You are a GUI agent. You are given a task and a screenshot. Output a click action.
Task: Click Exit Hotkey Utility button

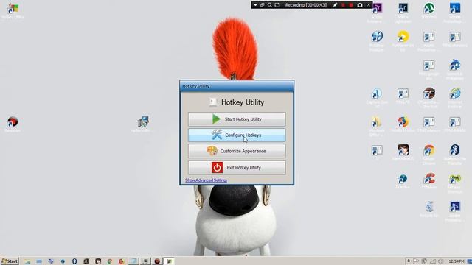click(x=237, y=168)
